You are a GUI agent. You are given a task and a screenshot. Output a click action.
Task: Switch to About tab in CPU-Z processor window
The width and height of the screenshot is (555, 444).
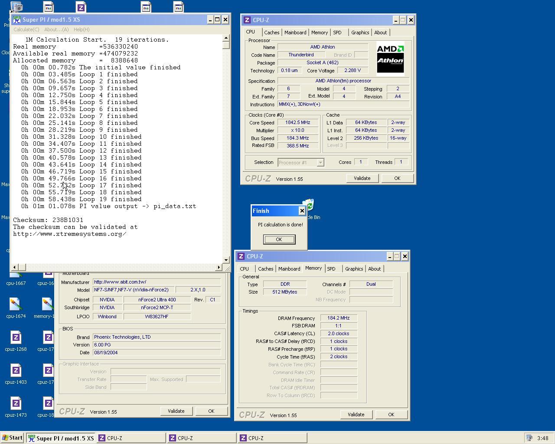[x=380, y=33]
